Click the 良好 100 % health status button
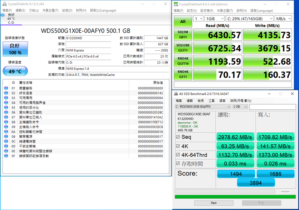Image resolution: width=299 pixels, height=210 pixels. click(x=15, y=49)
